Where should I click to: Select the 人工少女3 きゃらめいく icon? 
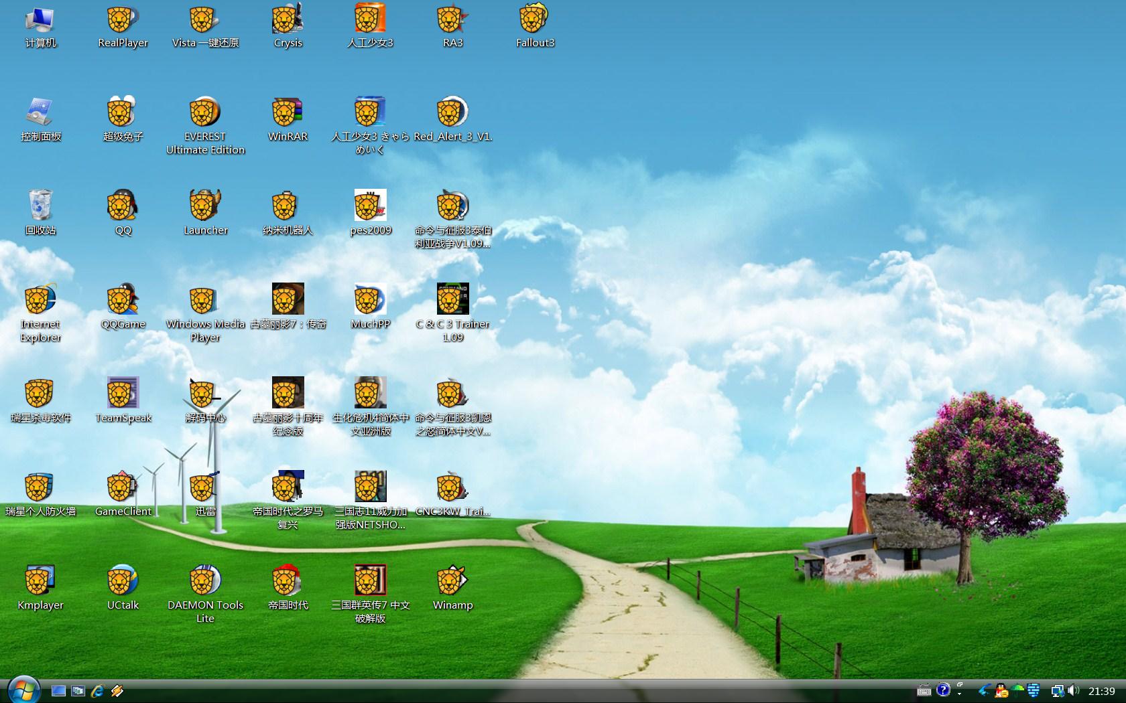(370, 127)
